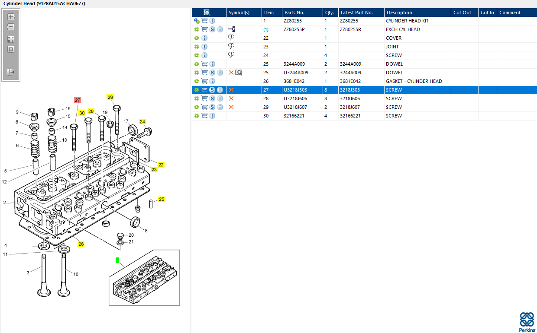
Task: Click the GASKET - CYLINDER HEAD description
Action: click(414, 81)
